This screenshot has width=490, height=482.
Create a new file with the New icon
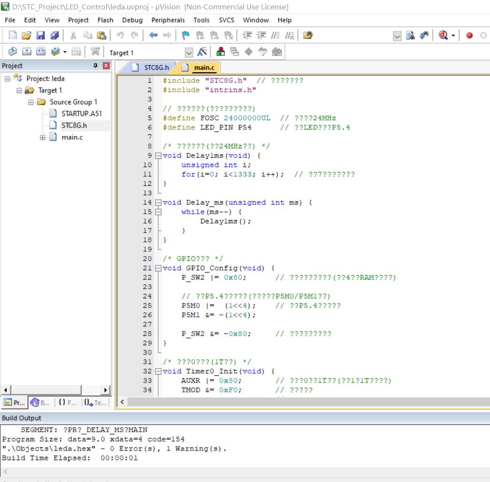click(x=13, y=35)
